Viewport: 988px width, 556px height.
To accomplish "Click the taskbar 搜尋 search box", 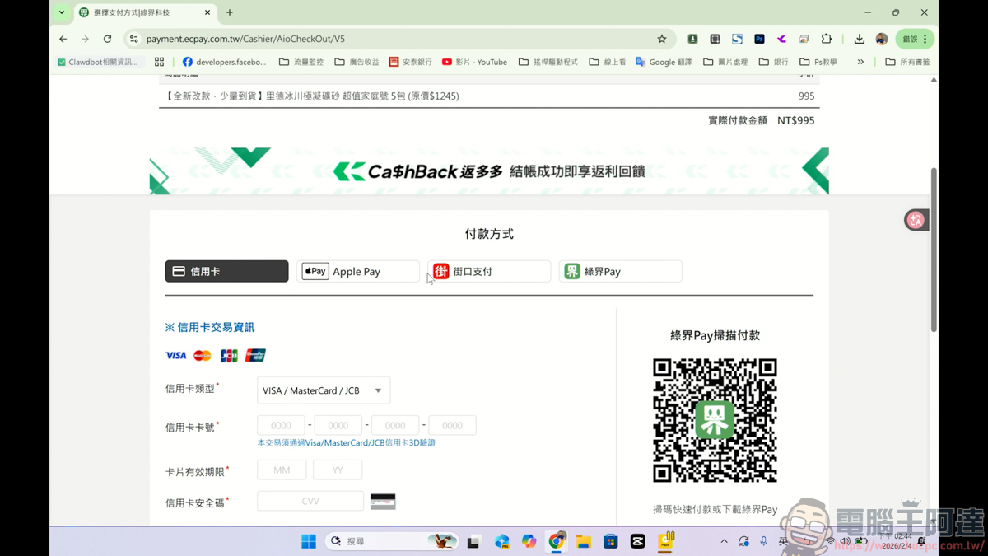I will (392, 541).
